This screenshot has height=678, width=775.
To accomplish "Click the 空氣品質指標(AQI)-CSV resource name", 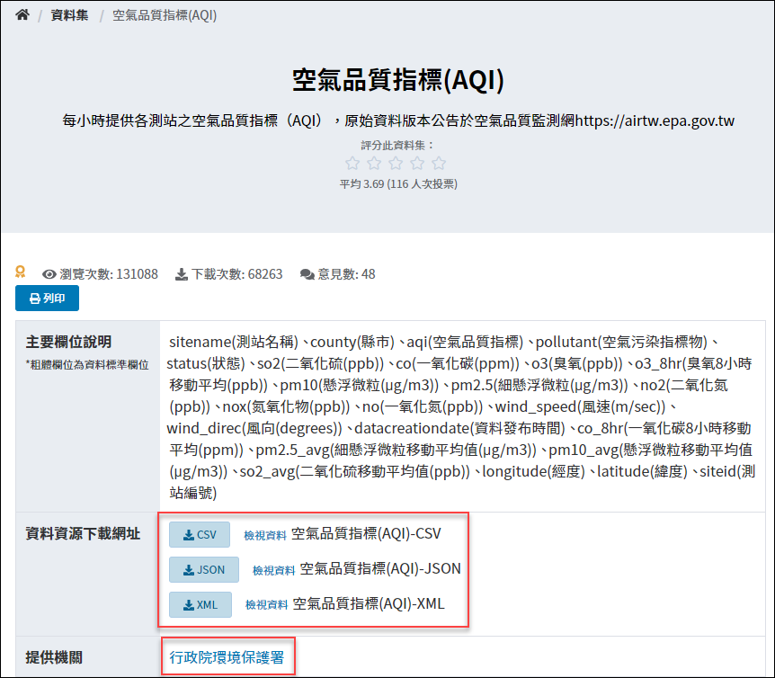I will click(366, 534).
